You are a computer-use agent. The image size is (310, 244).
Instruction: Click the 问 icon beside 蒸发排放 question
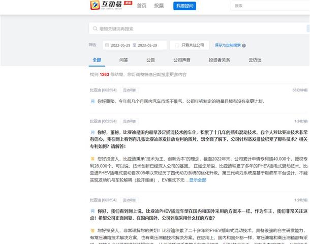click(92, 132)
